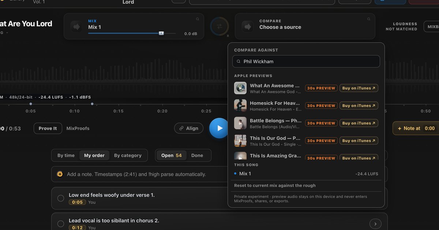Switch note sorting to My order

click(x=94, y=155)
